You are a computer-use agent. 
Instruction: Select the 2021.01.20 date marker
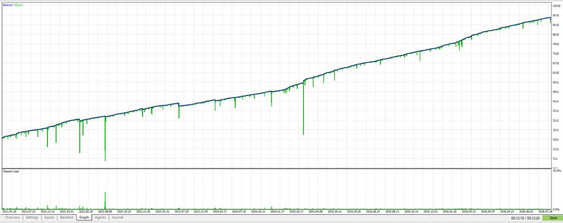(x=8, y=211)
